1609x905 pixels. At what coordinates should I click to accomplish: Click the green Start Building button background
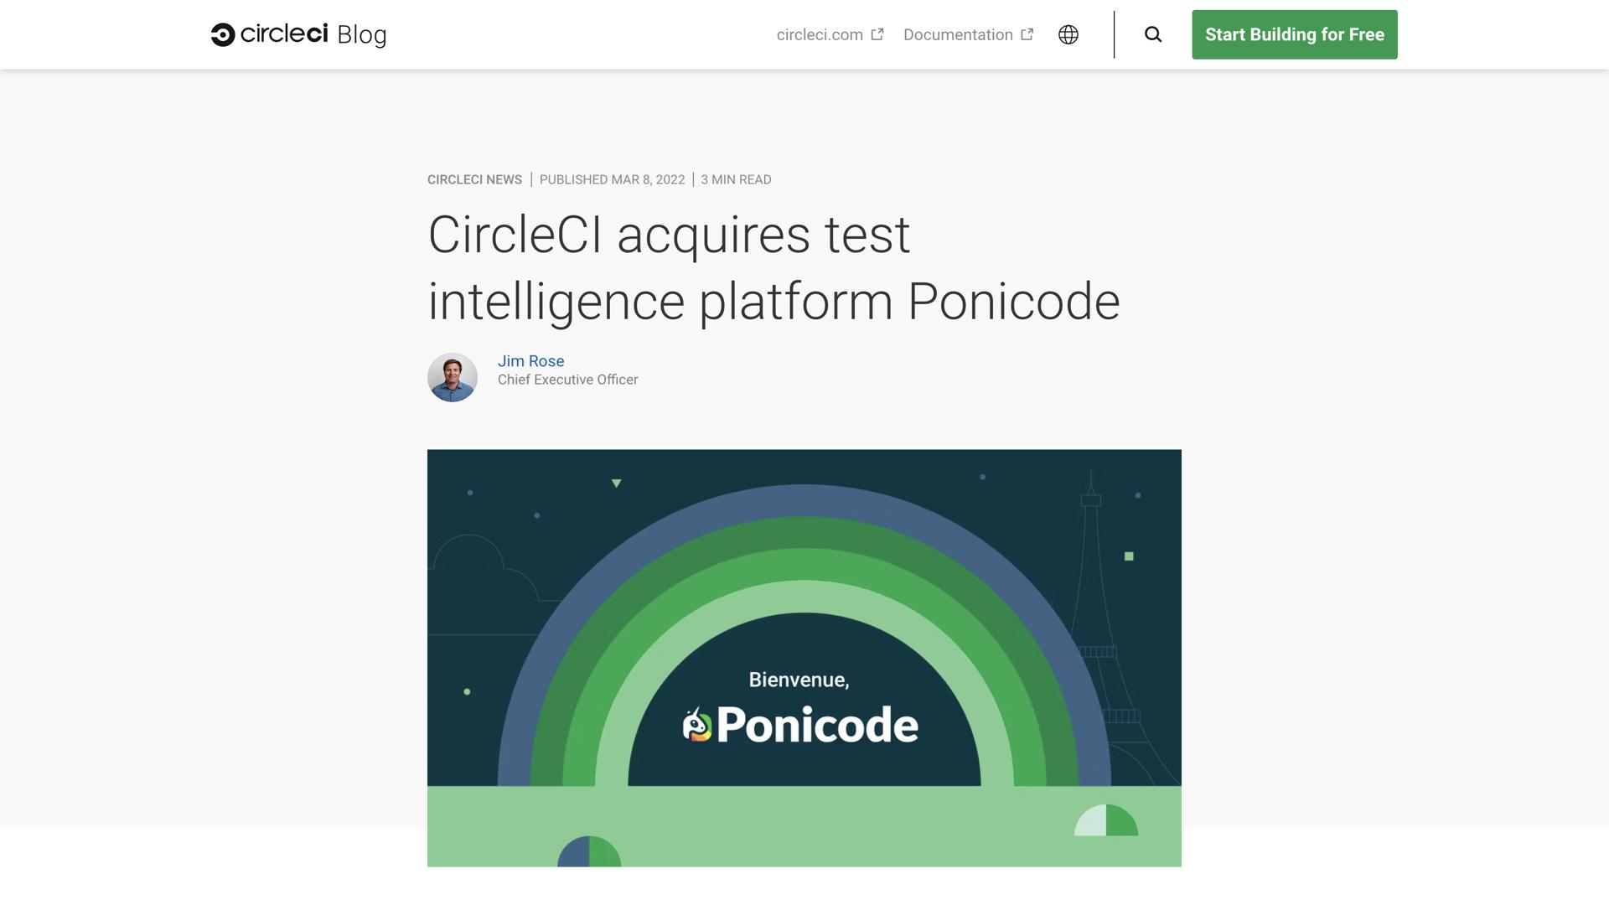(x=1294, y=34)
